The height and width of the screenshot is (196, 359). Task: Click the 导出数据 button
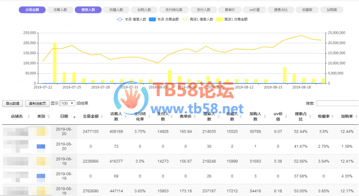point(12,104)
